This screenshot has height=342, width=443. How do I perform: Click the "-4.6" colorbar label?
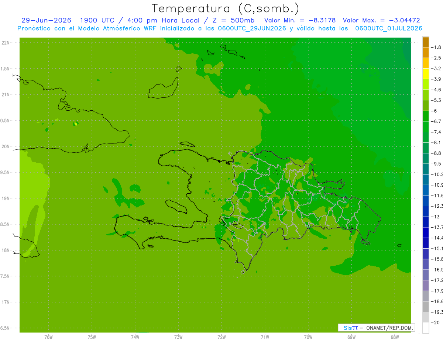[436, 90]
